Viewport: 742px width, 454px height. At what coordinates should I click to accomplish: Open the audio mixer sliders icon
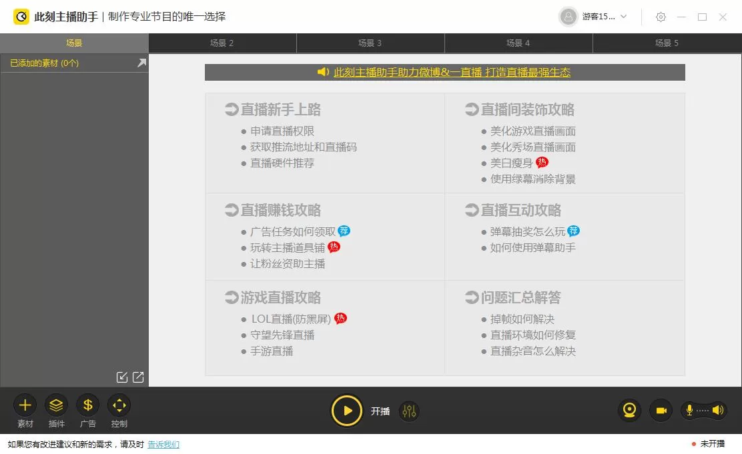(x=409, y=411)
